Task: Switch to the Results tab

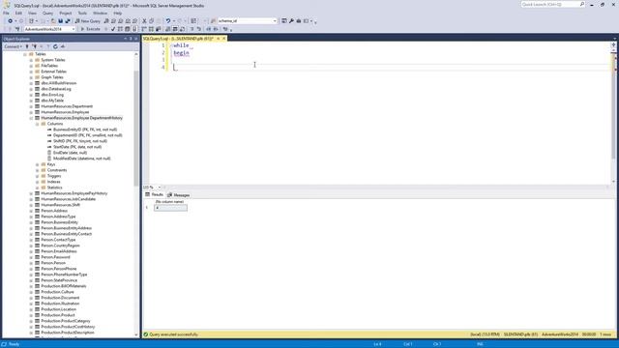Action: point(154,195)
